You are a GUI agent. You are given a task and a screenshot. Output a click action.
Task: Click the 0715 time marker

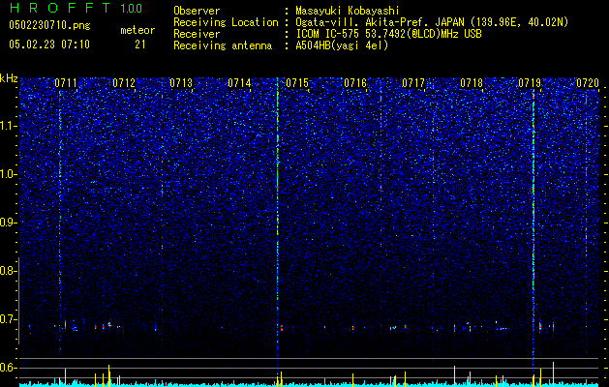coord(297,83)
